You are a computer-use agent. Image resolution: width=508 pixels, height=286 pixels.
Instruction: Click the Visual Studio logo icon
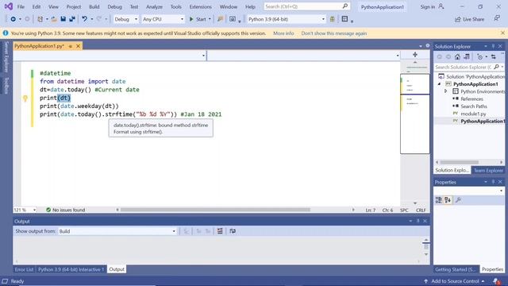tap(9, 6)
